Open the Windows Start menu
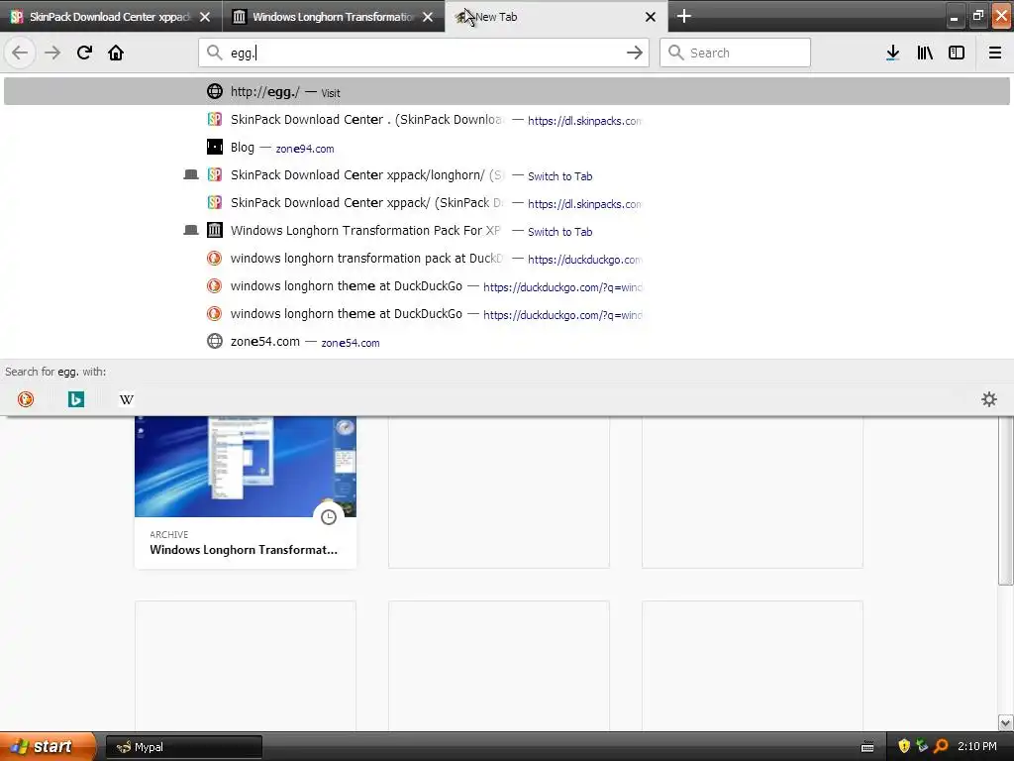This screenshot has width=1014, height=761. pos(47,746)
